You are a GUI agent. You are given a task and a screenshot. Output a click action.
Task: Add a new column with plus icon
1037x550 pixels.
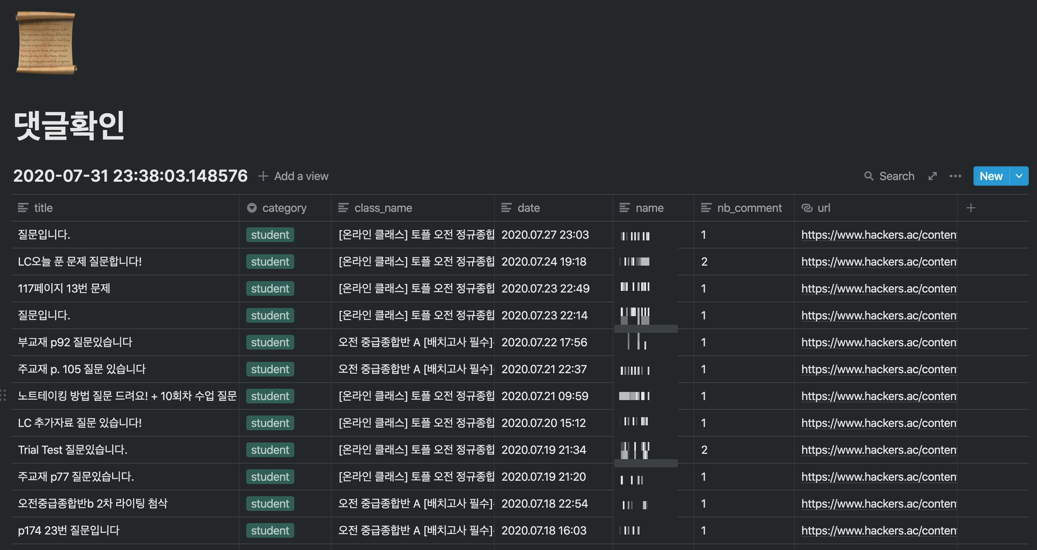point(971,208)
